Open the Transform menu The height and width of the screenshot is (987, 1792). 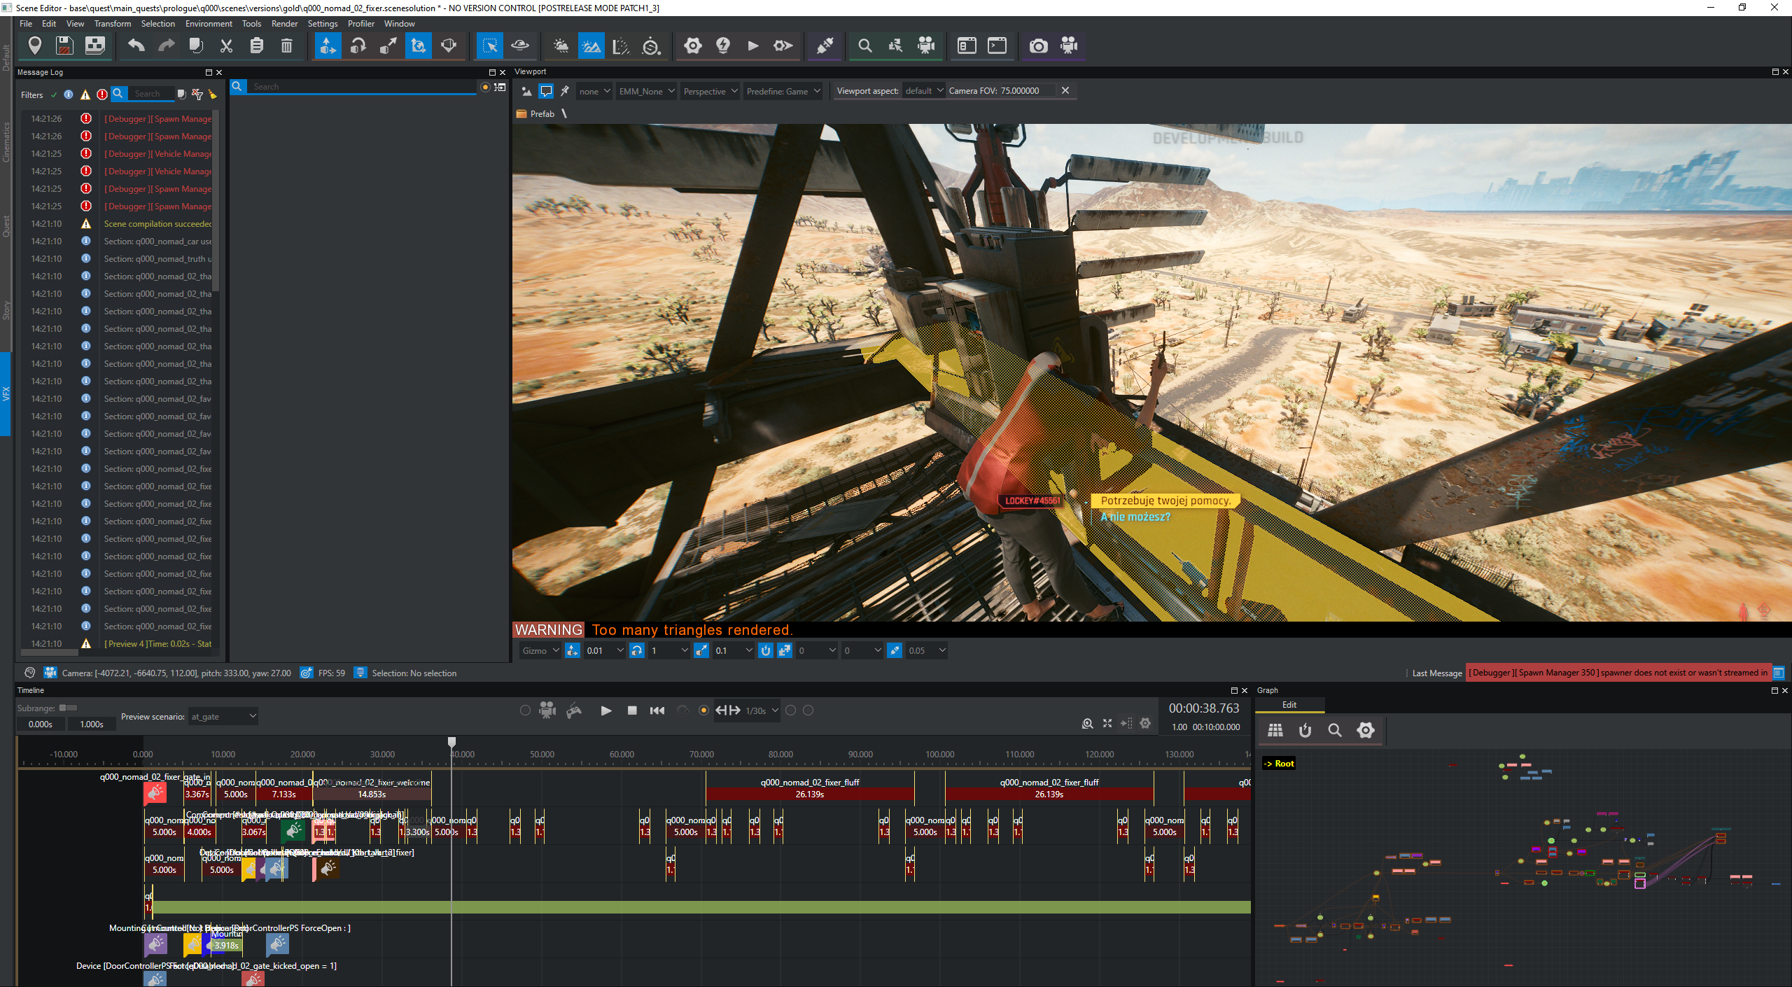pyautogui.click(x=113, y=24)
